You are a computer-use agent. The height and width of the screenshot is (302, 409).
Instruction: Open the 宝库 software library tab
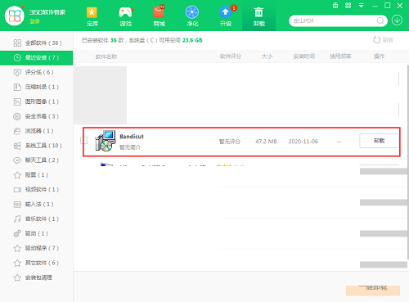tap(92, 16)
